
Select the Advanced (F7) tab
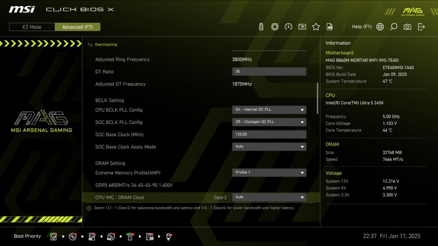tap(78, 27)
